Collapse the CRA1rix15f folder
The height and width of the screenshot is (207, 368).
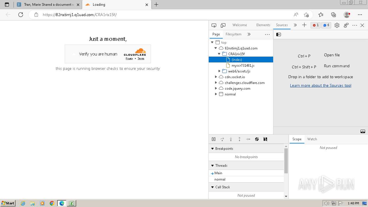[x=219, y=54]
